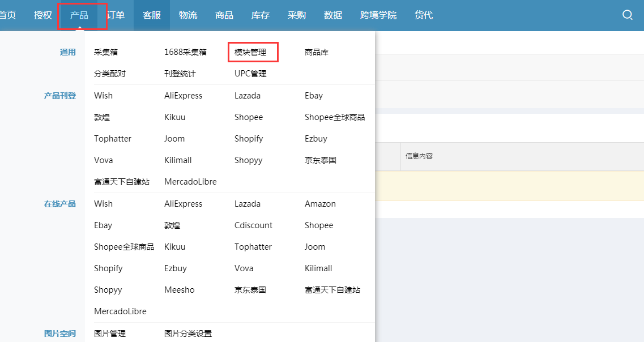This screenshot has width=644, height=342.
Task: Open Shopify in the 在线产品 section
Action: (x=108, y=268)
